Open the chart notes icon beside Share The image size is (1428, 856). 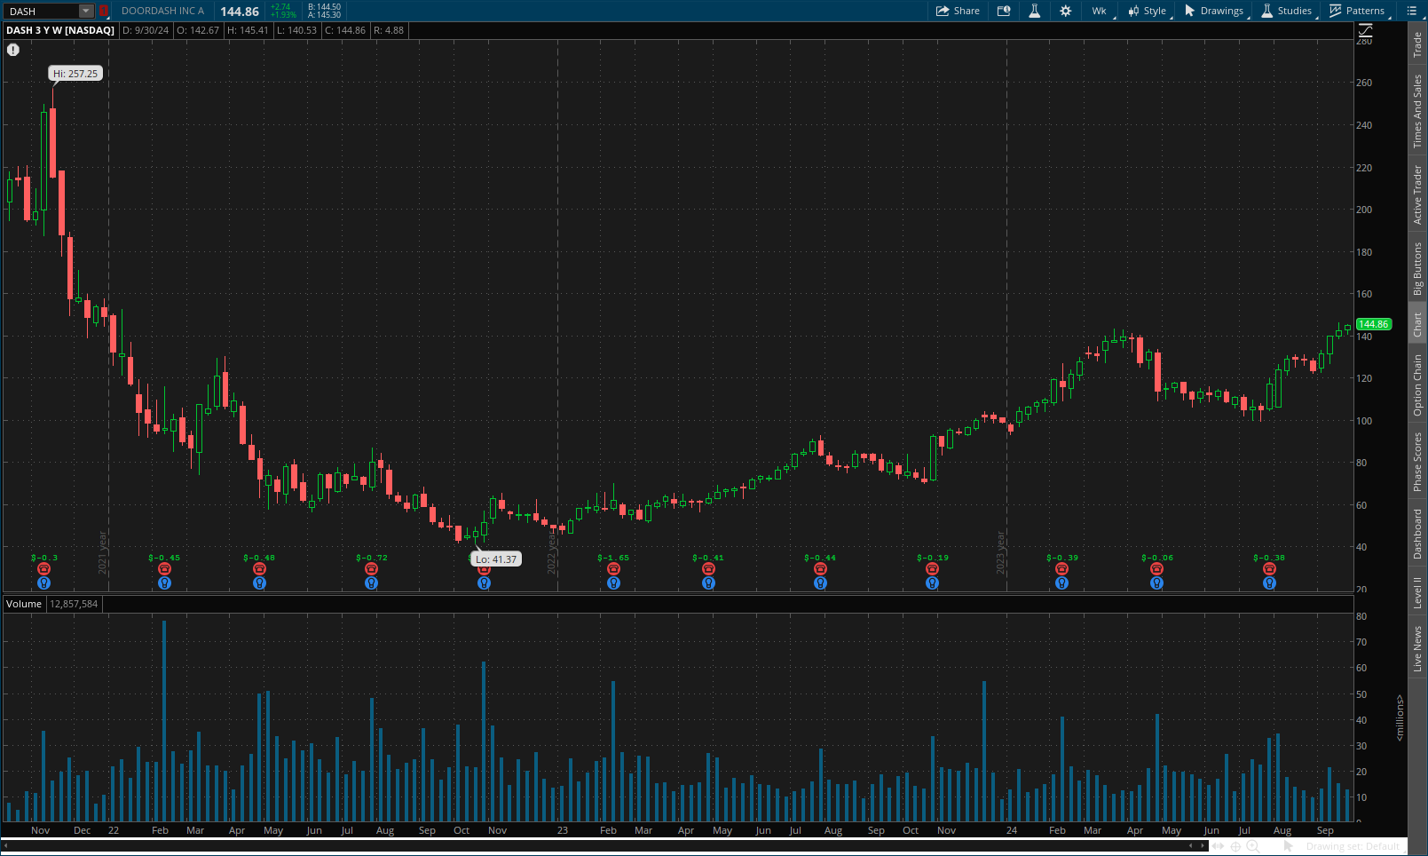[1004, 11]
